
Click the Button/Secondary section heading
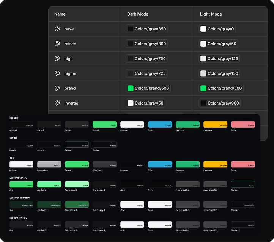[20, 198]
